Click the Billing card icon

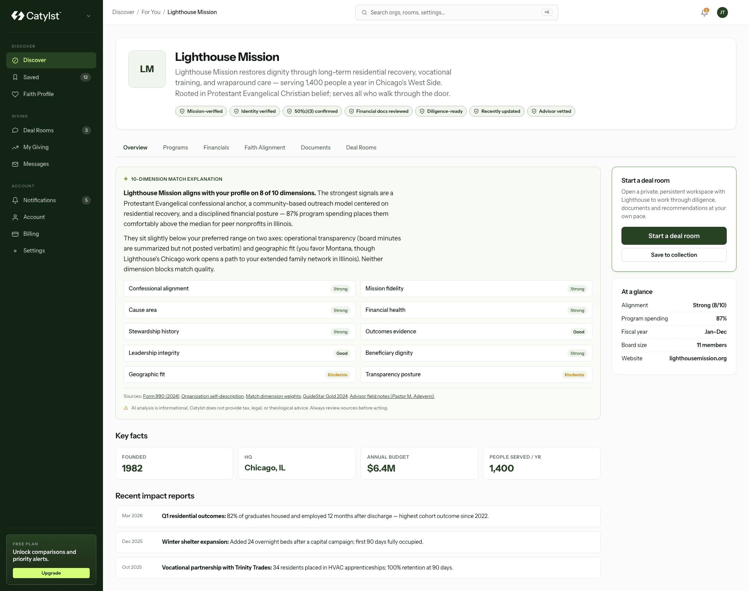coord(15,234)
